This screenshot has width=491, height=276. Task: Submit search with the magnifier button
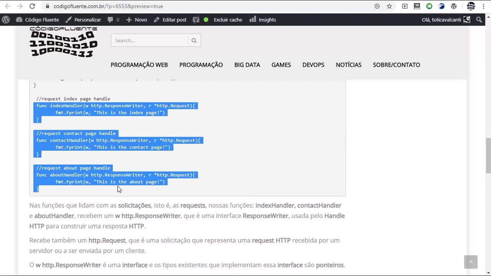click(x=194, y=40)
